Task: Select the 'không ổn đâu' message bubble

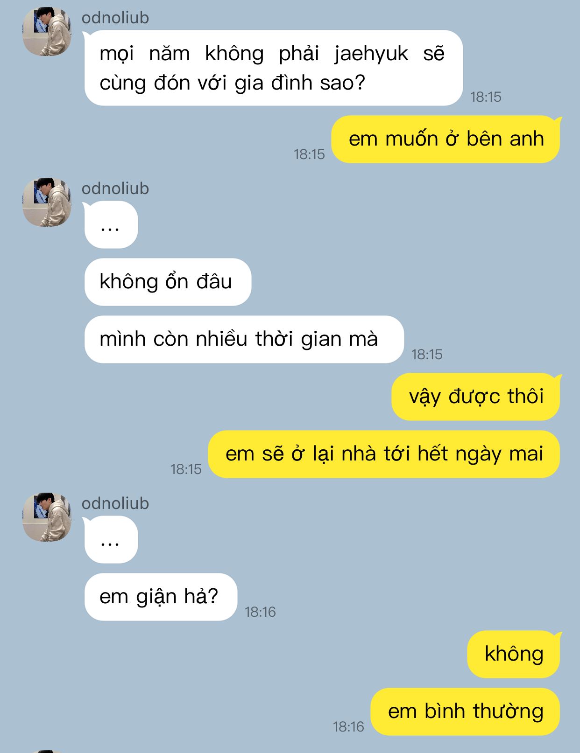Action: (x=168, y=282)
